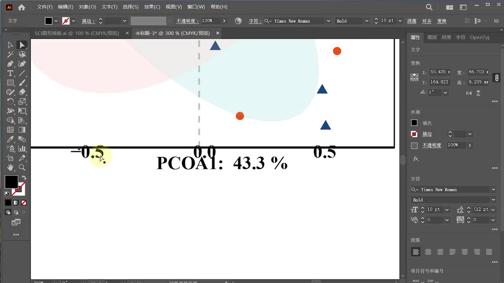Toggle constrain width and height proportions link
The height and width of the screenshot is (283, 504).
[497, 77]
